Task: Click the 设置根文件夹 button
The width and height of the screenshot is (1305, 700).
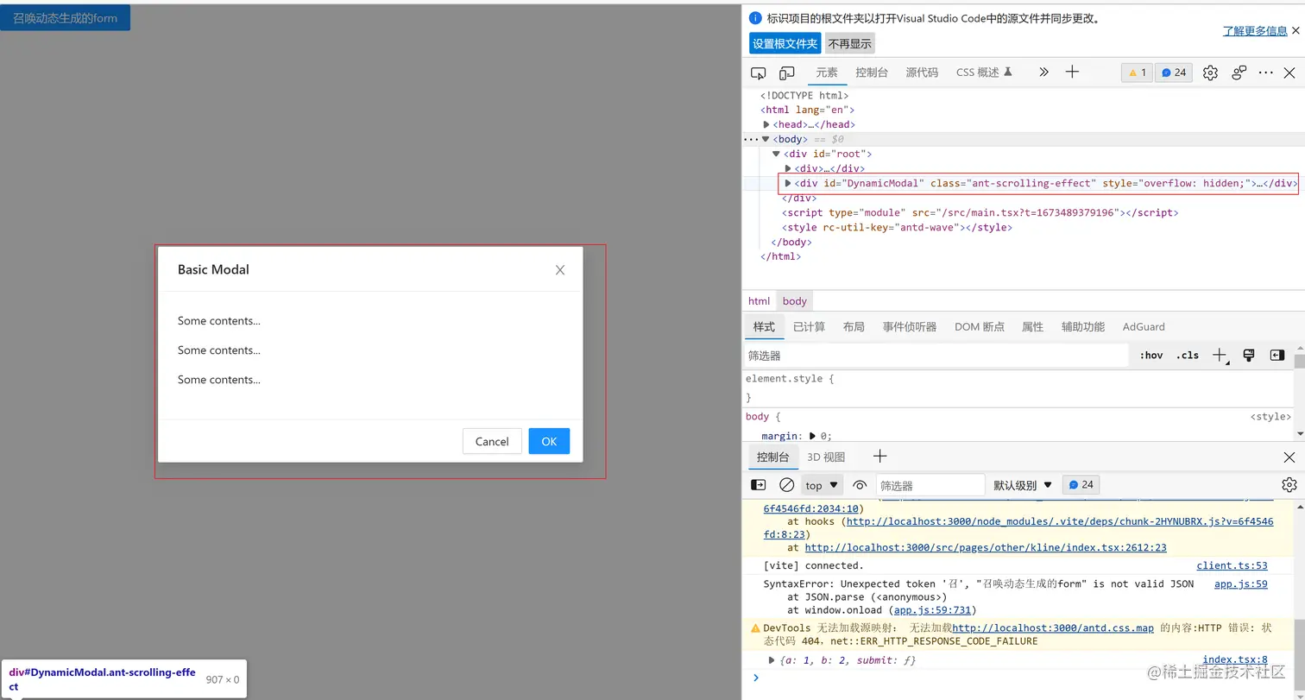Action: pyautogui.click(x=785, y=43)
